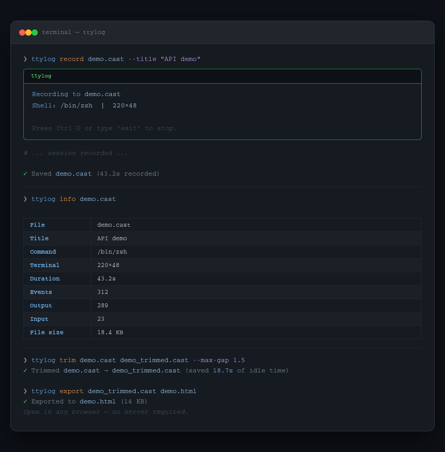Image resolution: width=445 pixels, height=452 pixels.
Task: Click the 'File size' row label
Action: (x=47, y=332)
